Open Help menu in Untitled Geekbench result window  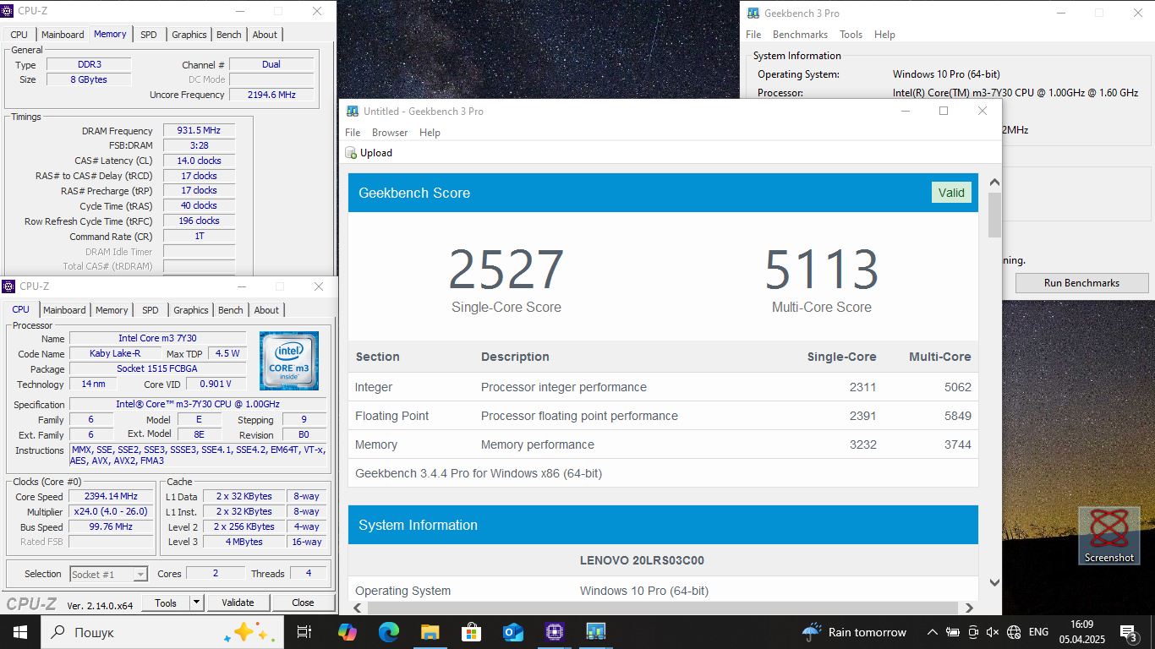[430, 133]
